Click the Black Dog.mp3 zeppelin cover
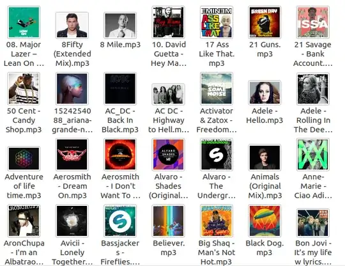 tap(264, 221)
